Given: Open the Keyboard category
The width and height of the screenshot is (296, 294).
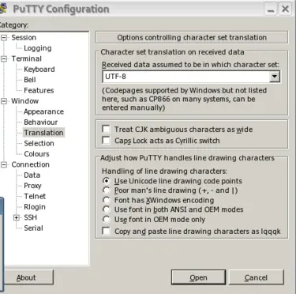Looking at the screenshot, I should [x=39, y=70].
